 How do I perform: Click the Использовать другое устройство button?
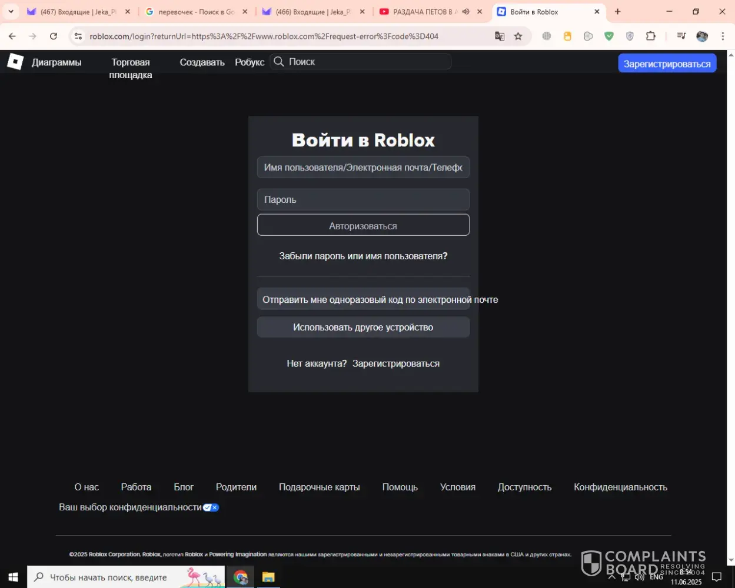coord(363,328)
